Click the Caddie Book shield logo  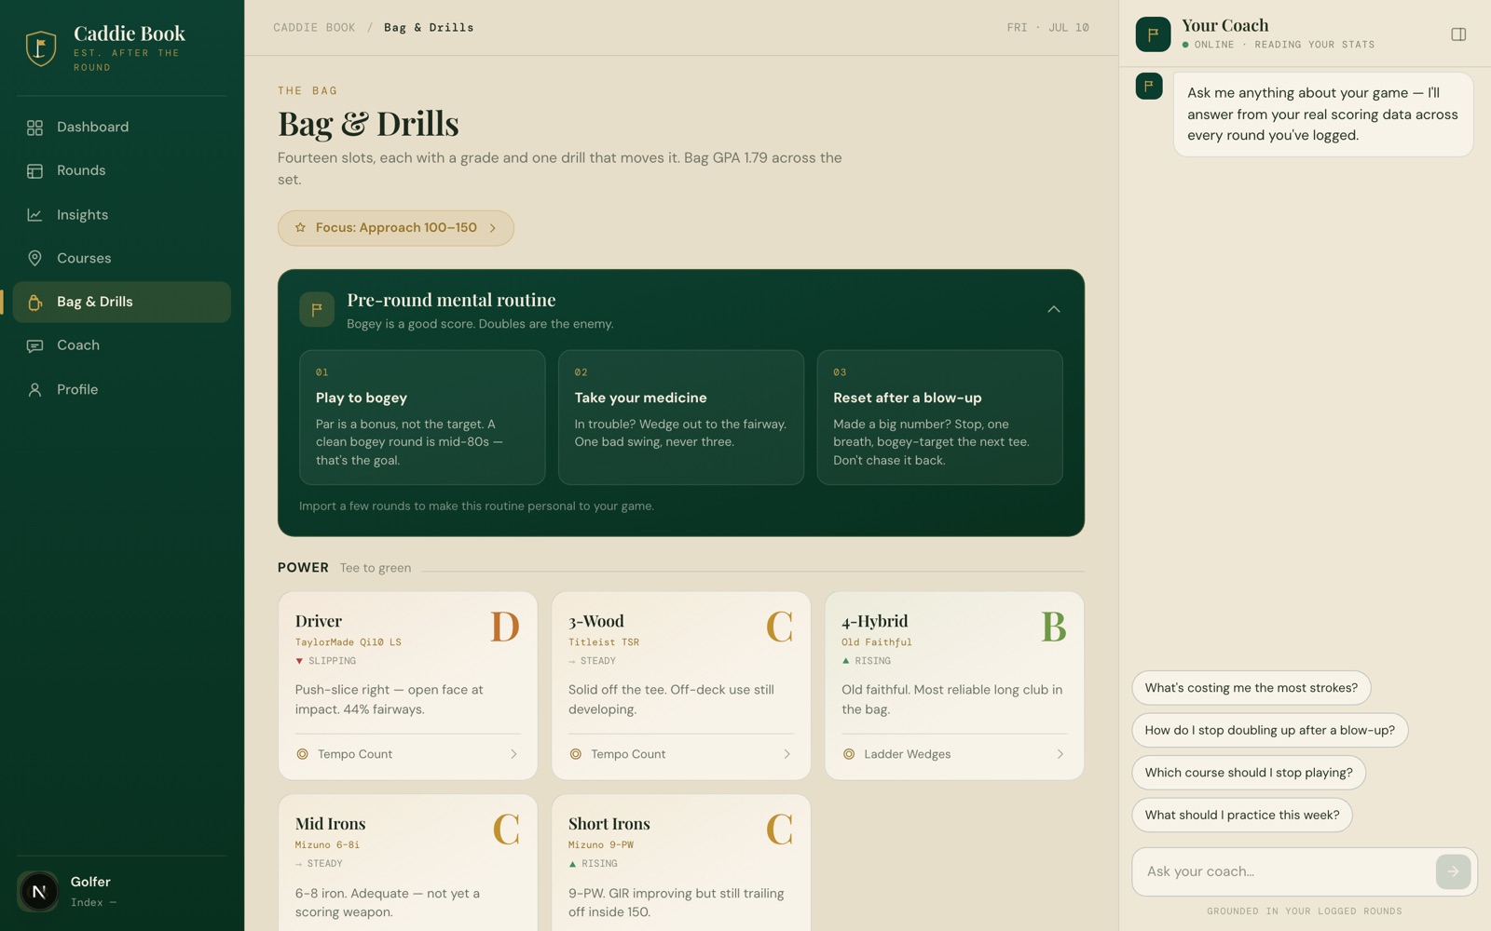pyautogui.click(x=40, y=47)
